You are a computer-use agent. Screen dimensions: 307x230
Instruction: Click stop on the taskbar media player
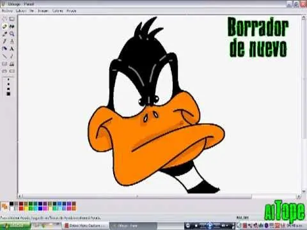pos(196,226)
